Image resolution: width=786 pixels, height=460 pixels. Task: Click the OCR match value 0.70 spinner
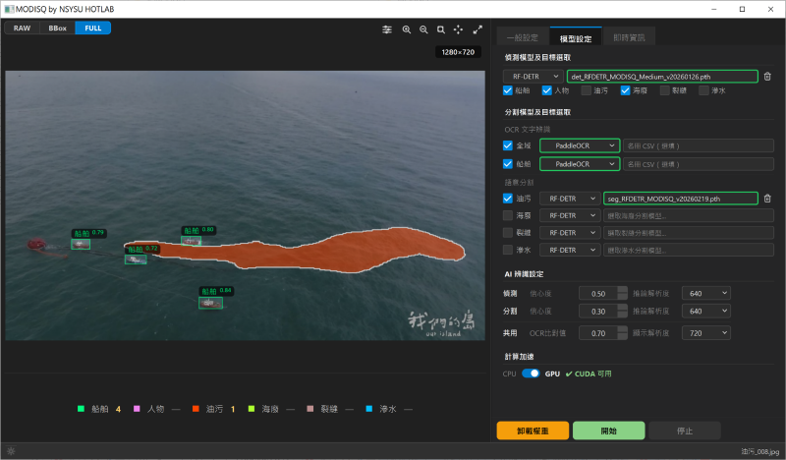602,333
